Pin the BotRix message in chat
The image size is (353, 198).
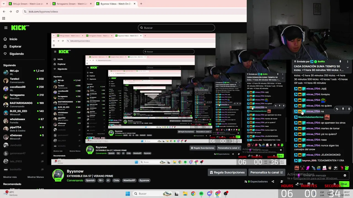tap(340, 62)
